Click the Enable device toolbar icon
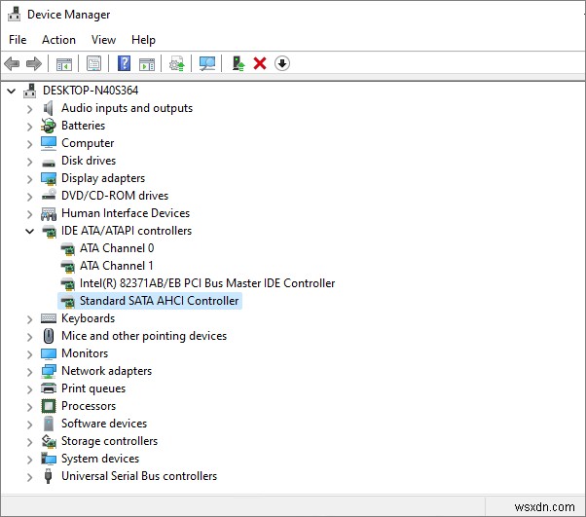This screenshot has width=586, height=517. pos(238,63)
